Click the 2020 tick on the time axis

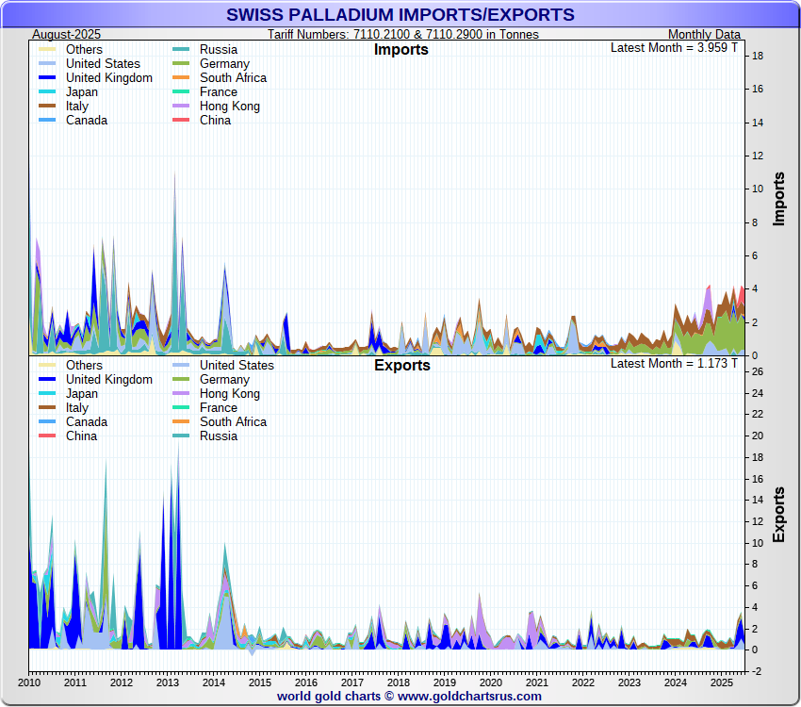tap(490, 682)
